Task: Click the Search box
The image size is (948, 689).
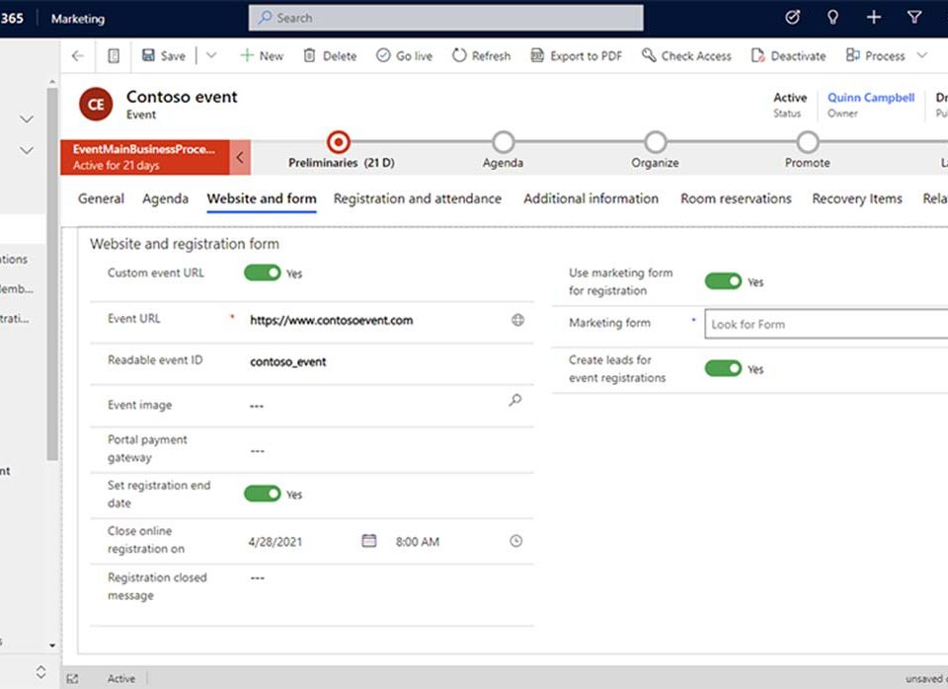Action: (x=445, y=18)
